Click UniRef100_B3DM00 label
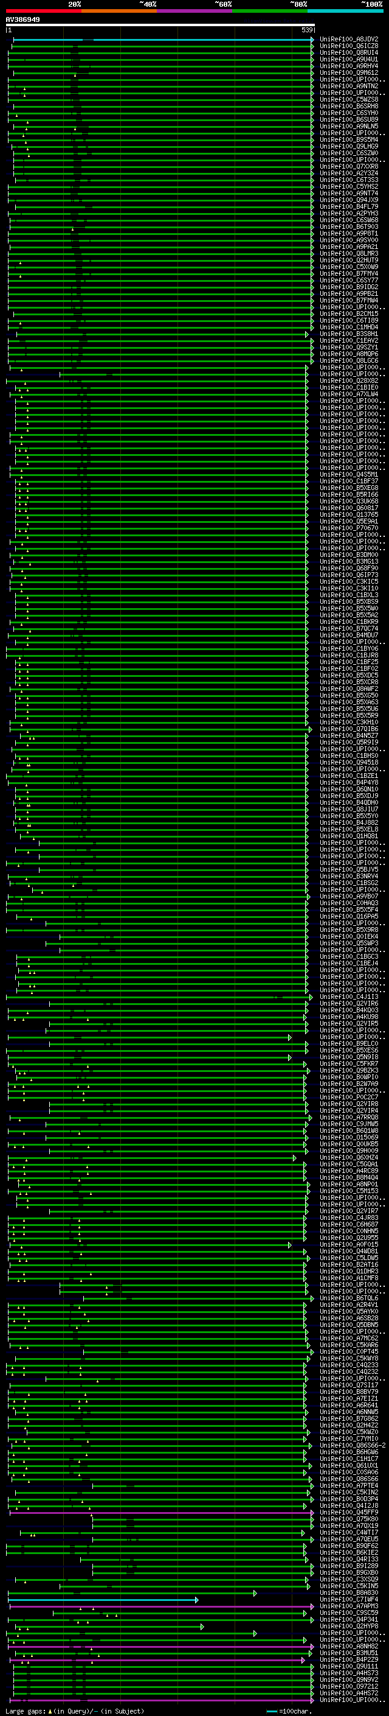The image size is (389, 1716). click(349, 554)
